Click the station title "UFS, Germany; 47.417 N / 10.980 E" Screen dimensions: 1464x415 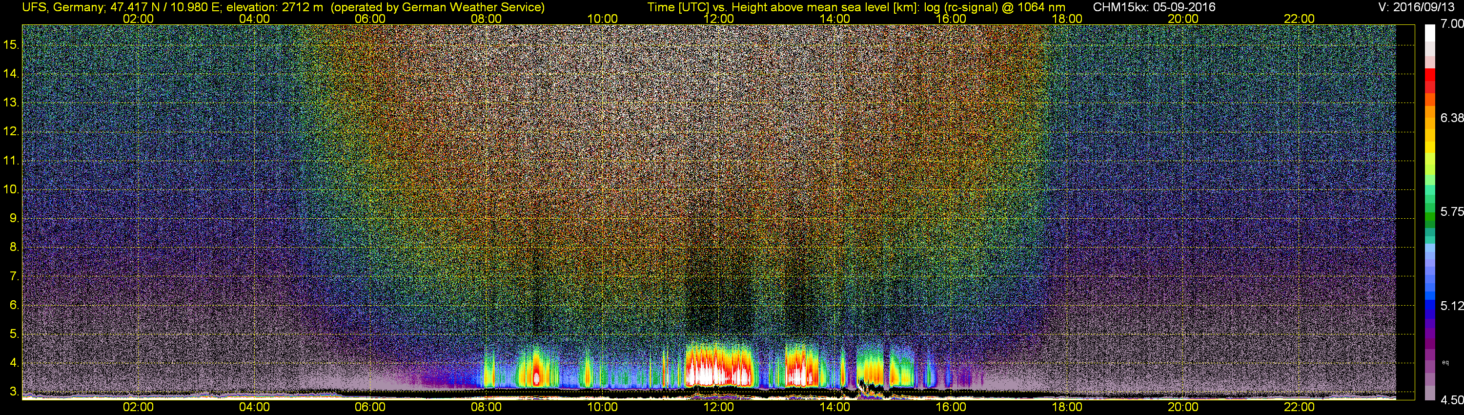(x=121, y=7)
